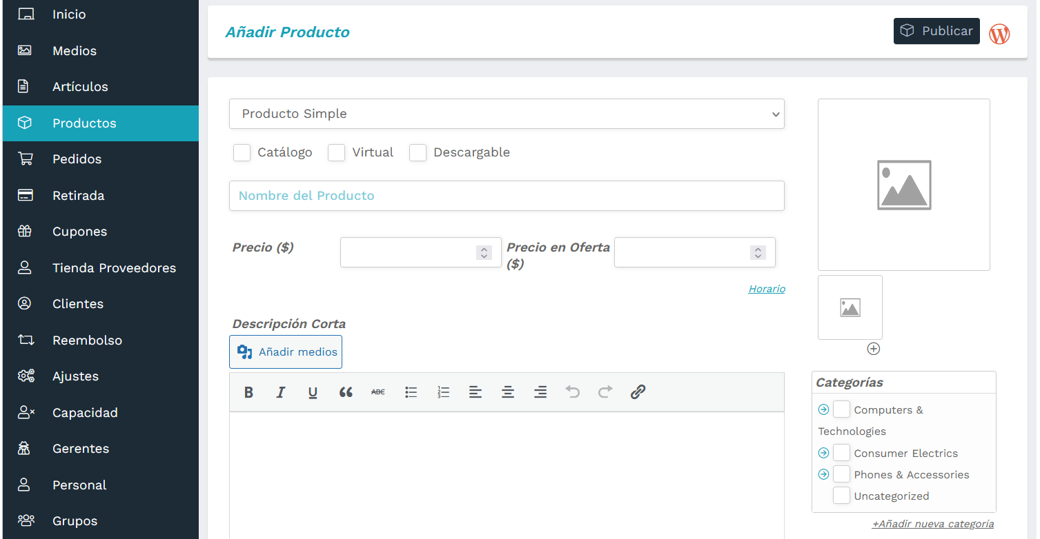
Task: Expand the Computers & Technologies category
Action: [823, 409]
